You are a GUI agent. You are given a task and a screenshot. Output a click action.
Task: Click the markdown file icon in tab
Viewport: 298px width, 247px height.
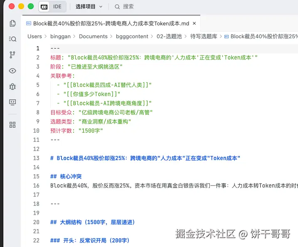[29, 23]
